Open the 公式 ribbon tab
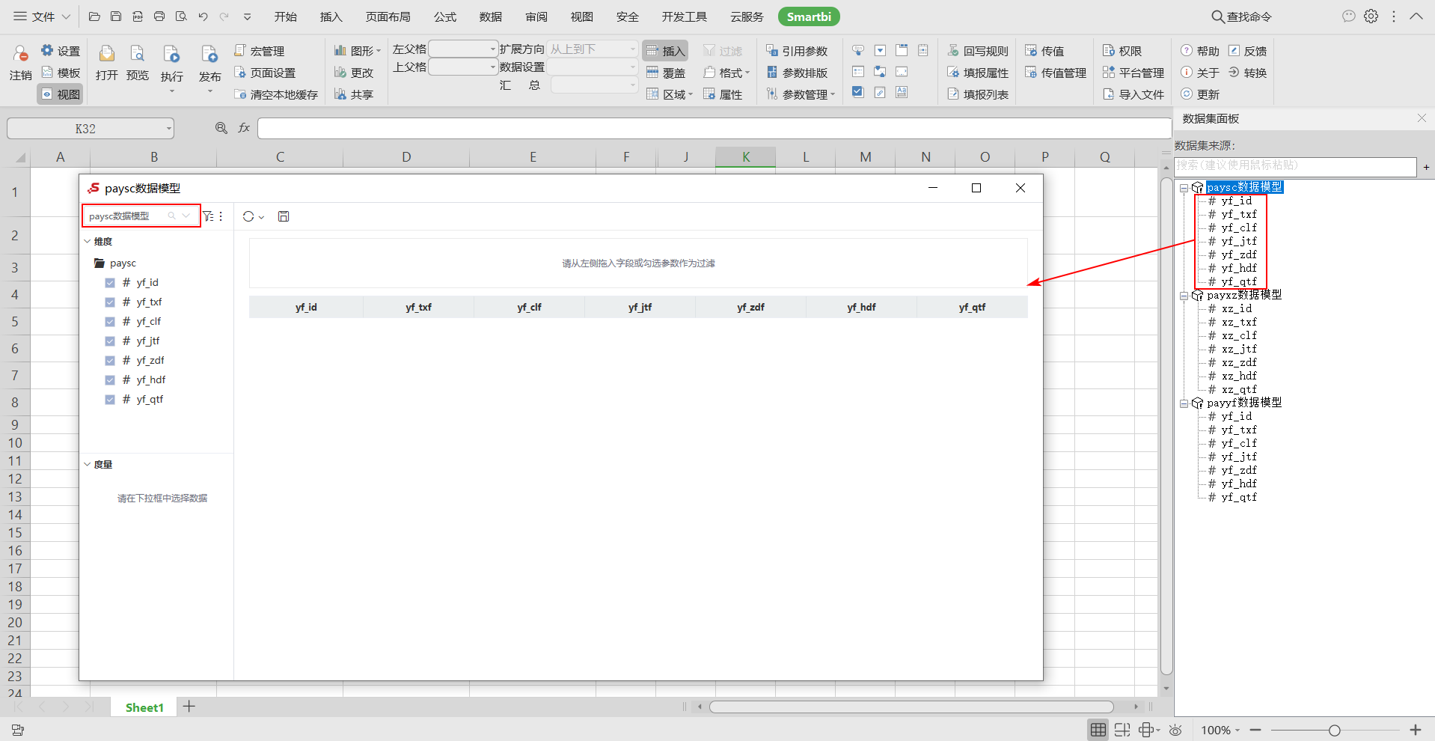Image resolution: width=1435 pixels, height=741 pixels. point(444,16)
